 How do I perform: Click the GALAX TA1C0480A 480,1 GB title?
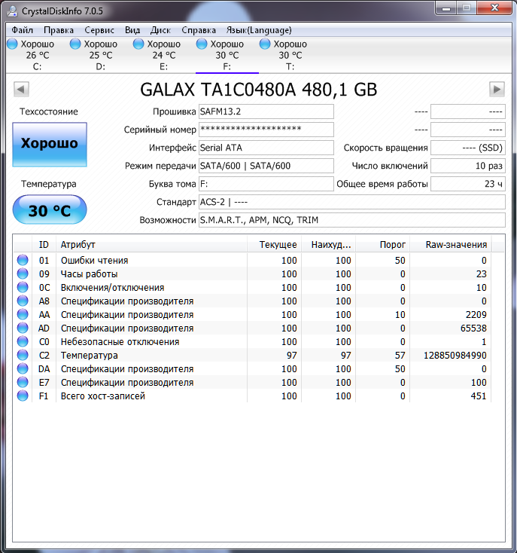[259, 90]
